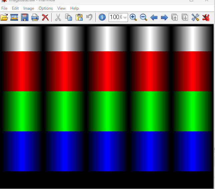215x189 pixels.
Task: Click the Next page icon
Action: [185, 17]
